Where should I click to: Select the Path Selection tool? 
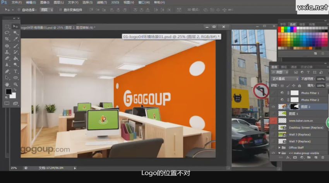click(7, 78)
